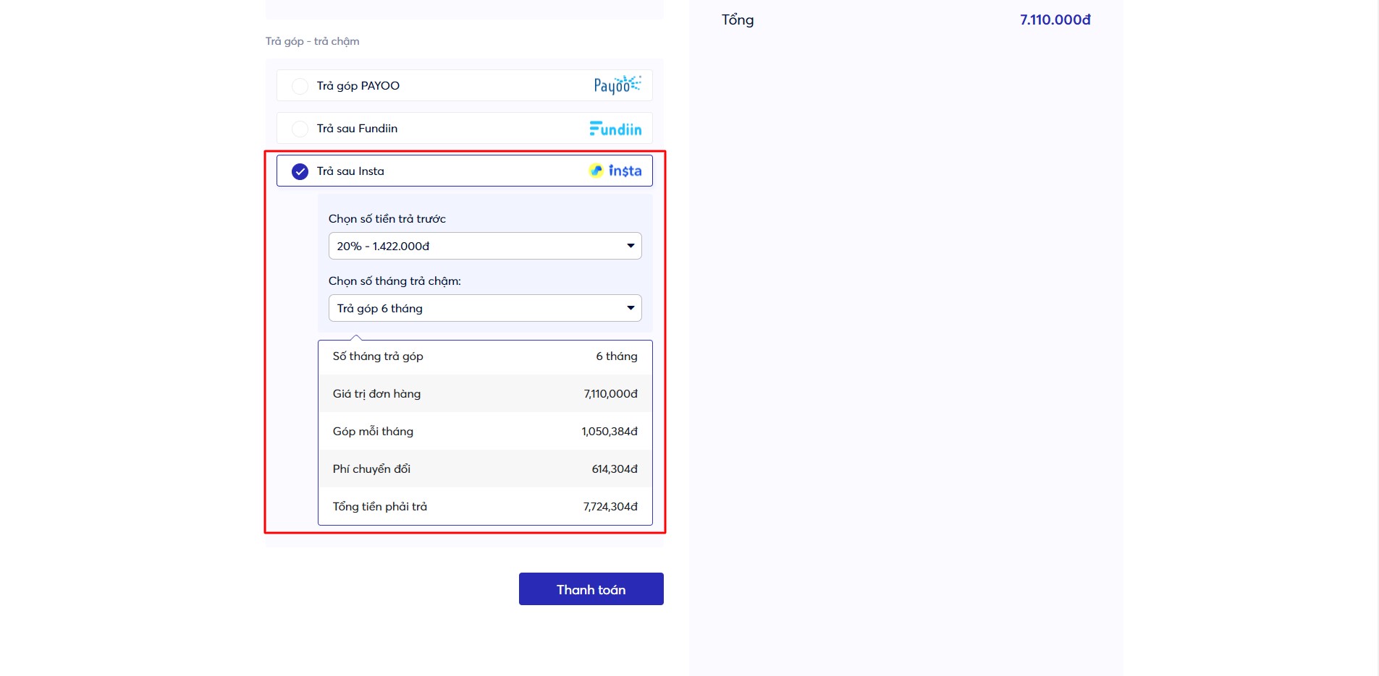Click the 1,050,384đ monthly amount

(610, 432)
